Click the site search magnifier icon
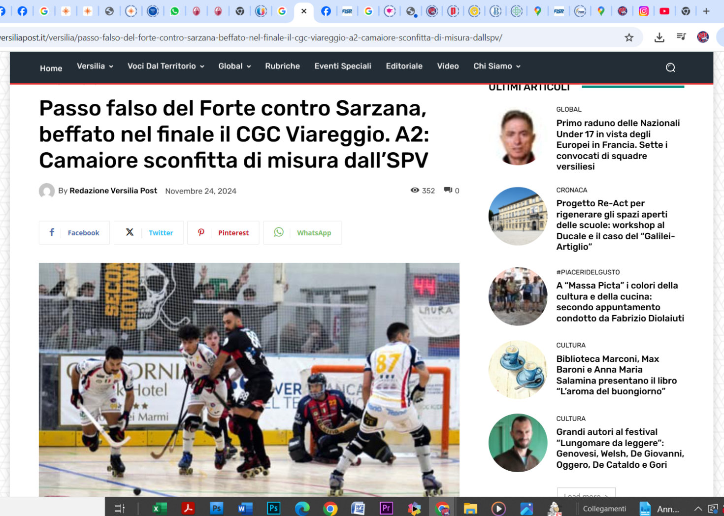This screenshot has height=516, width=724. [670, 67]
